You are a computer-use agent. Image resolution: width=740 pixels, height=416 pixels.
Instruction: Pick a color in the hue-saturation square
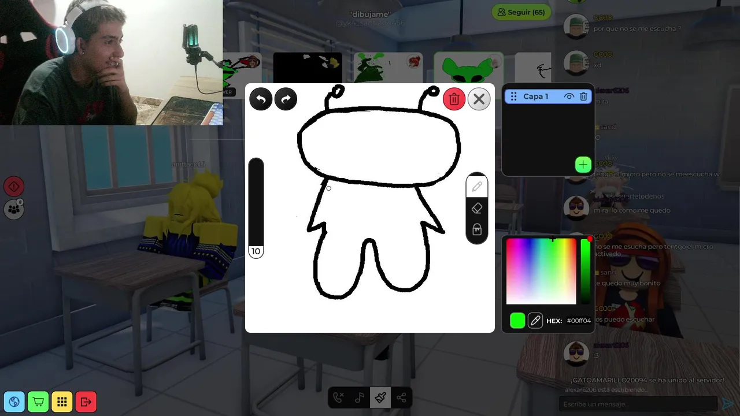tap(541, 271)
